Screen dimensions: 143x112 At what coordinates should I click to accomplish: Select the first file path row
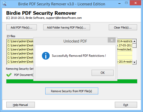click(70, 41)
